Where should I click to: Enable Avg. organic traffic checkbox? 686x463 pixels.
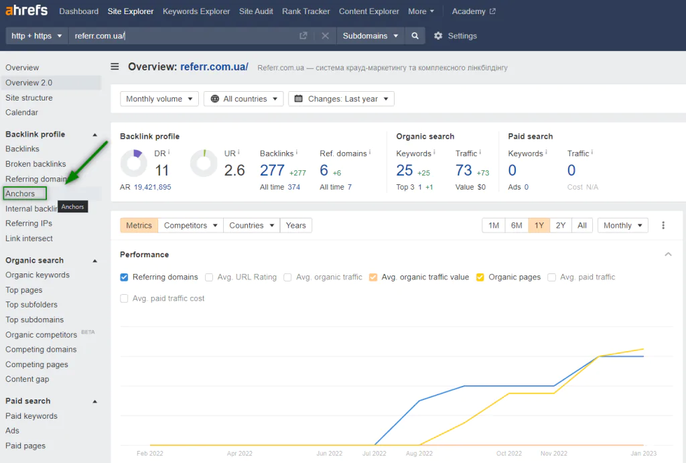tap(287, 277)
